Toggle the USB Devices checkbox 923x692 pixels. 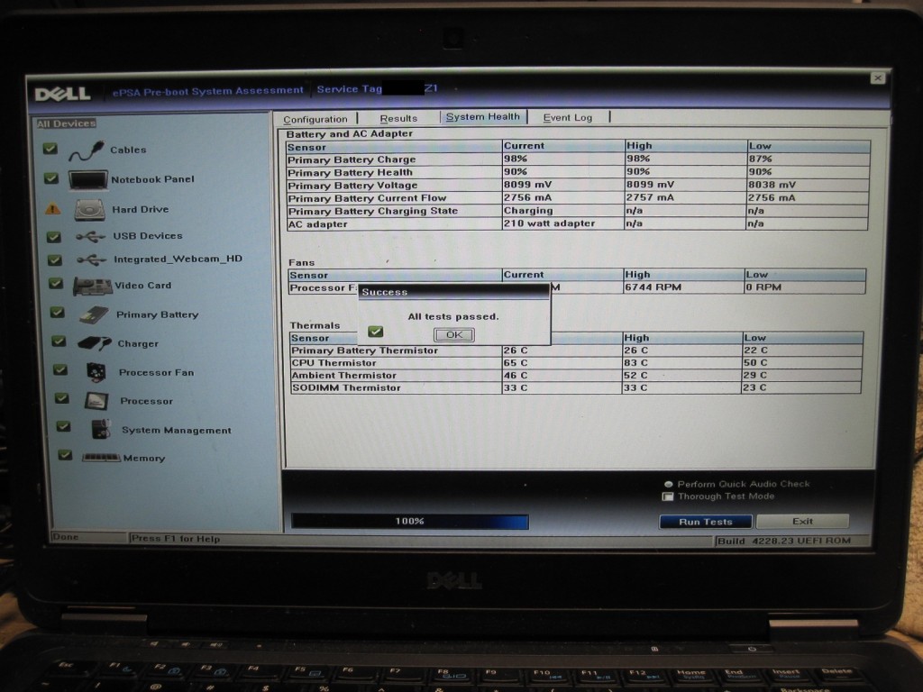[x=53, y=237]
